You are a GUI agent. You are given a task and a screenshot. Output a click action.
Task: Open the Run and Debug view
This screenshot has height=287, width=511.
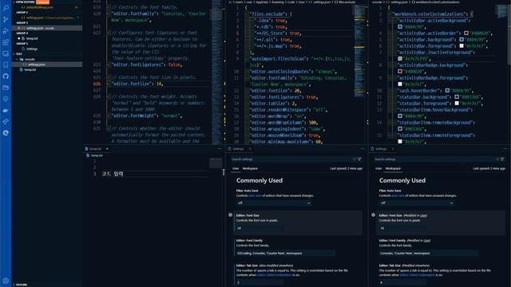click(6, 31)
